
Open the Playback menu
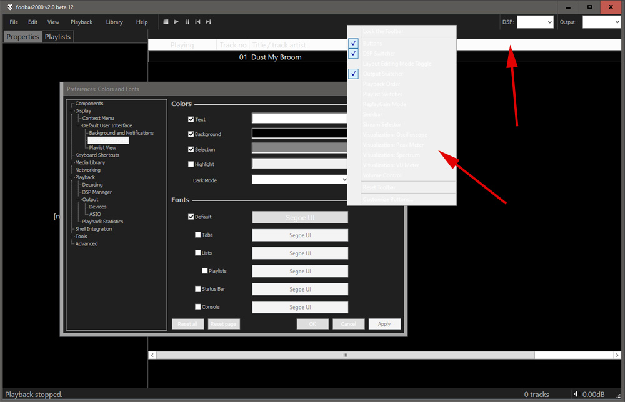(x=81, y=22)
